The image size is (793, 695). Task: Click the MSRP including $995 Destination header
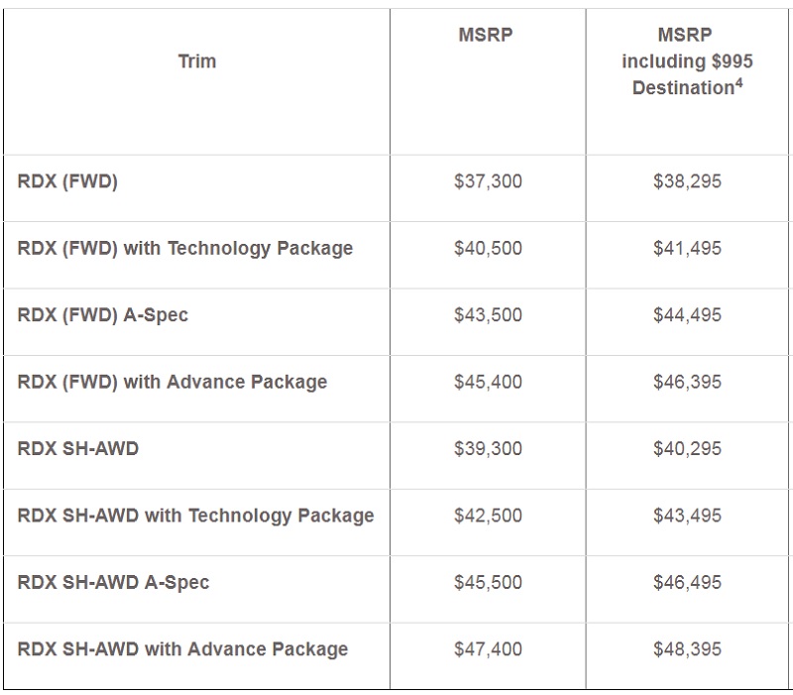tap(687, 61)
